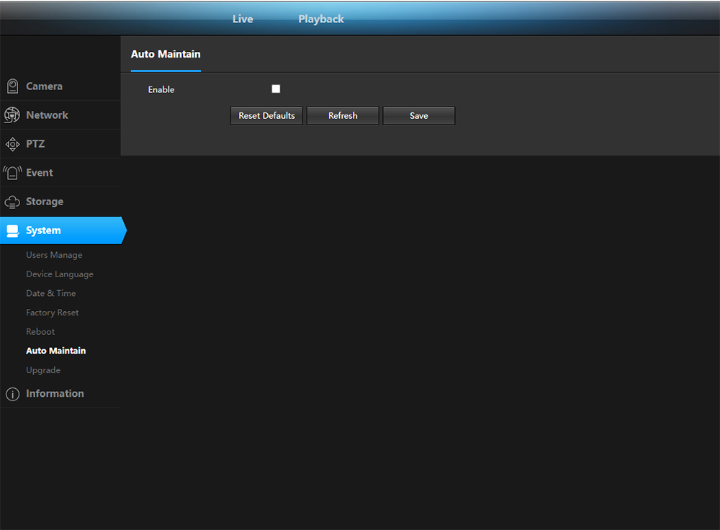The height and width of the screenshot is (530, 720).
Task: Switch to the Live view tab
Action: tap(243, 19)
